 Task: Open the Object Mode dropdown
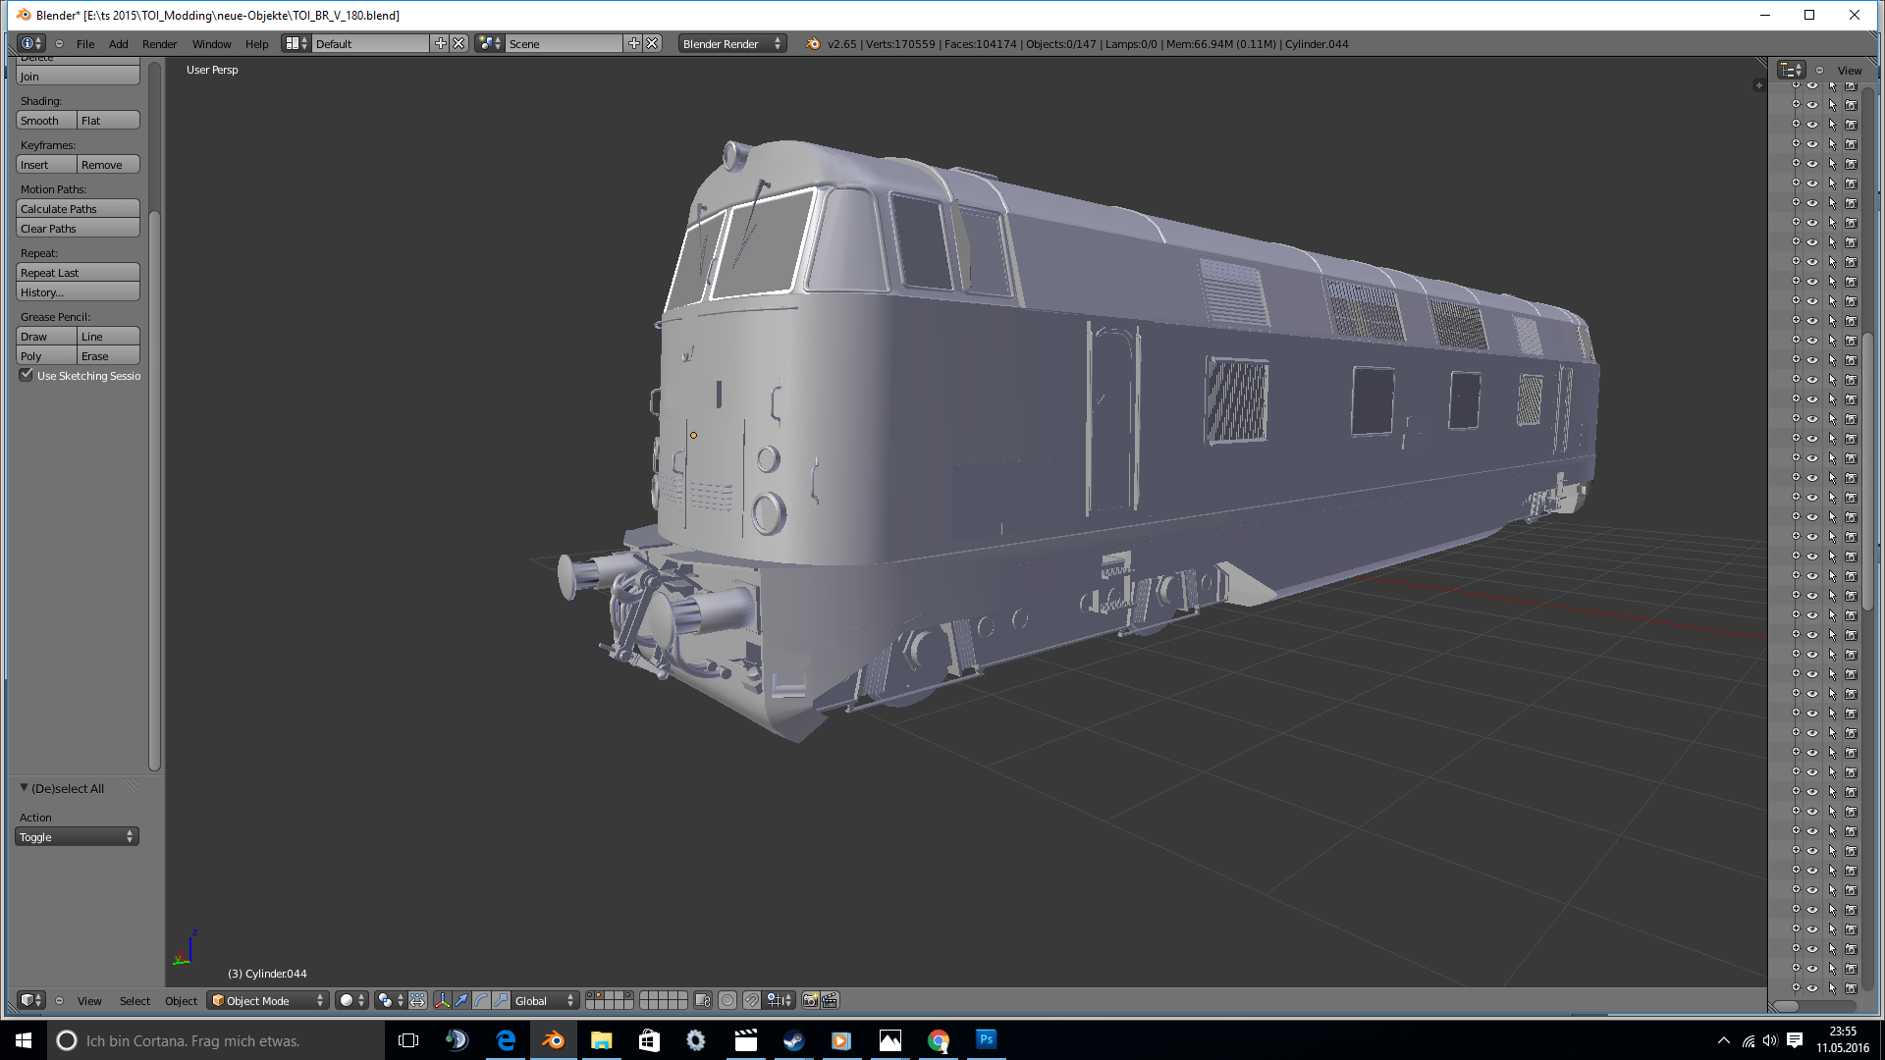point(268,1000)
